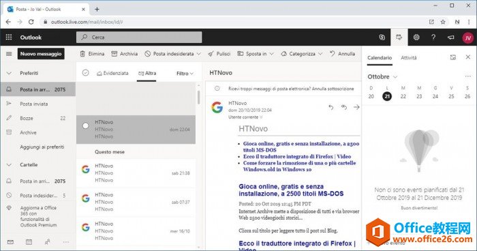
Task: Open the Chrome menu three dots
Action: [469, 22]
